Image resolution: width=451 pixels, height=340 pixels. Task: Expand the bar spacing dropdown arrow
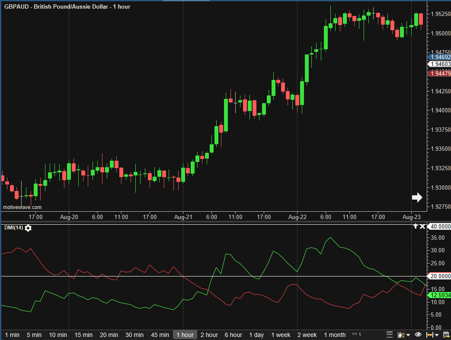(x=437, y=335)
